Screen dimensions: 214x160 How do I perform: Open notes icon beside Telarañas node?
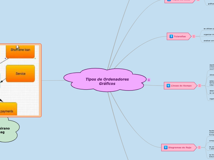pos(194,36)
